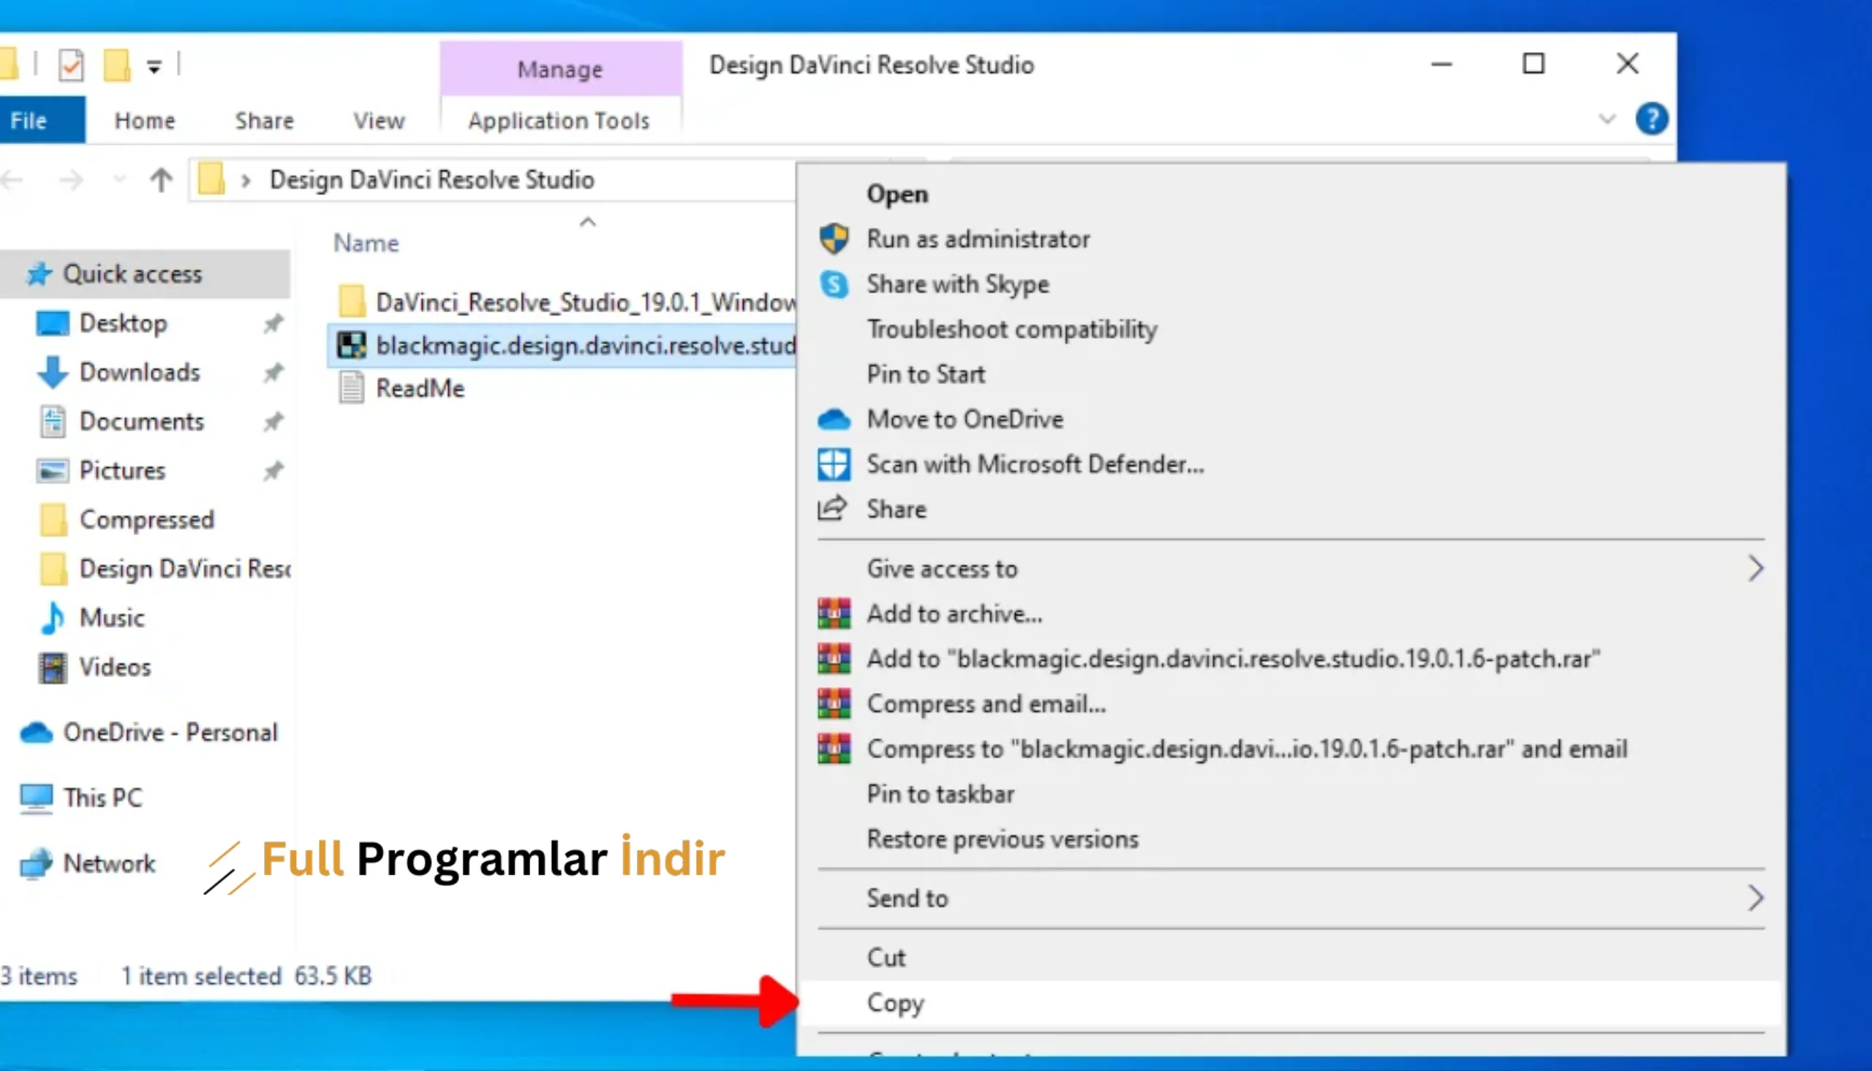Click the pin icon next to Downloads
This screenshot has width=1872, height=1071.
click(273, 372)
